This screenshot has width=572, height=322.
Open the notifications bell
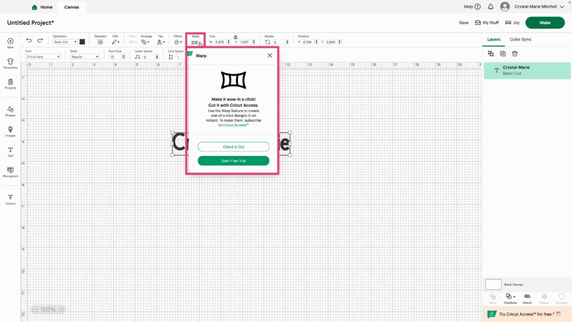tap(490, 7)
